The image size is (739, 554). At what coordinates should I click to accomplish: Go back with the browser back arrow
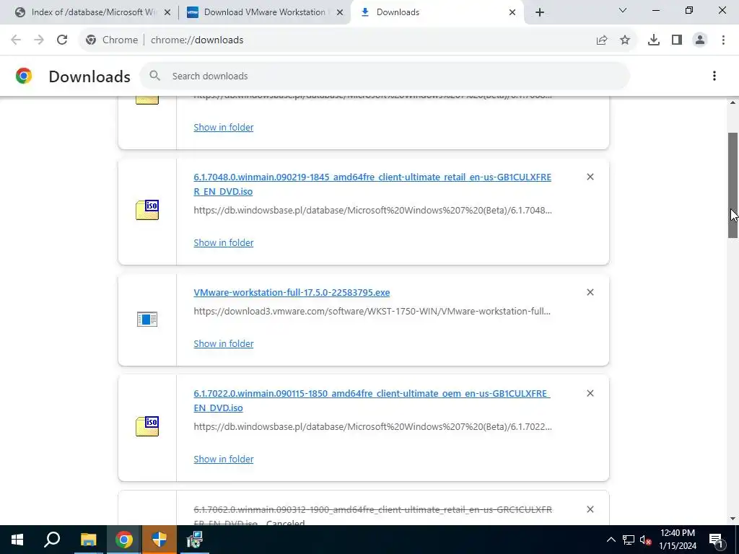pyautogui.click(x=16, y=40)
